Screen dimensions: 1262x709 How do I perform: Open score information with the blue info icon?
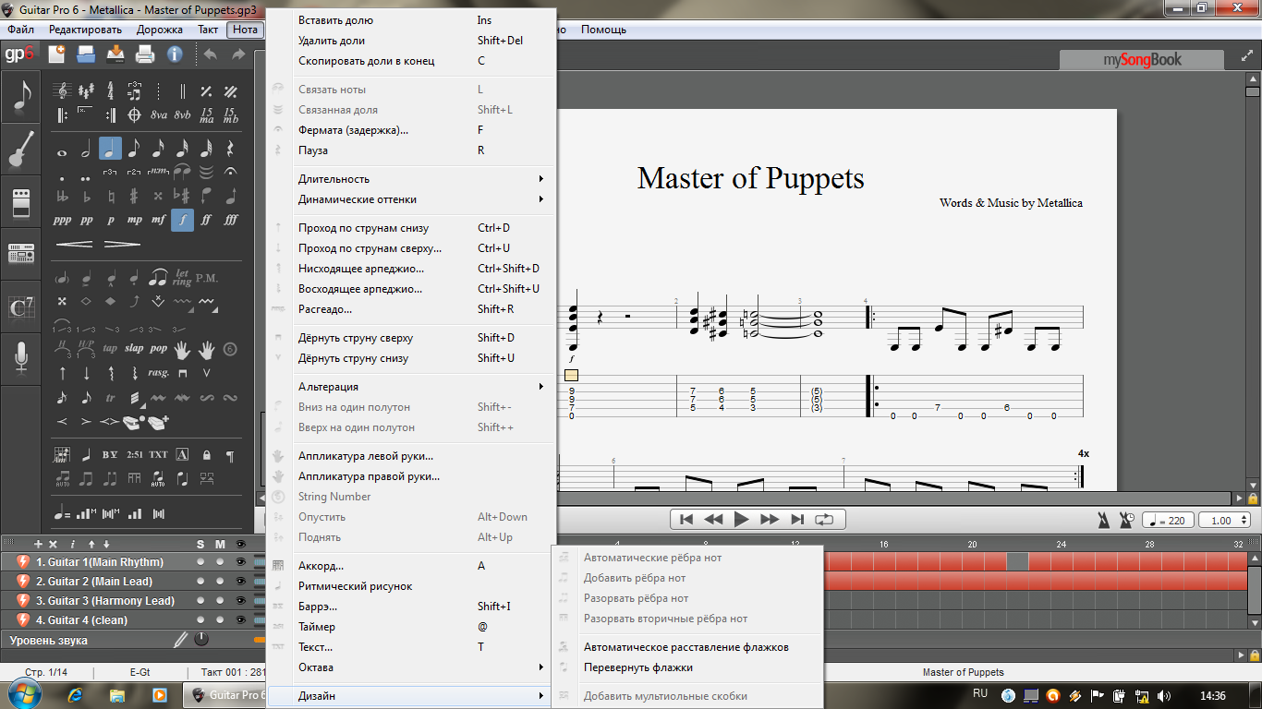tap(175, 54)
